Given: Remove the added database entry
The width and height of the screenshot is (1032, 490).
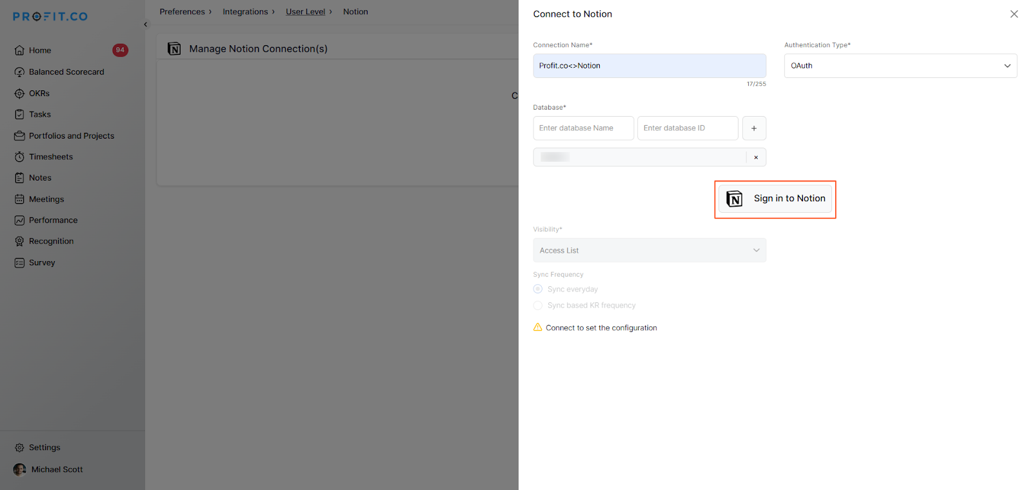Looking at the screenshot, I should tap(756, 157).
